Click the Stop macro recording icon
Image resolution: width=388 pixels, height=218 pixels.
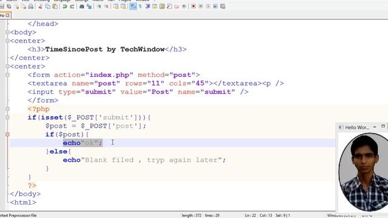pos(201,7)
